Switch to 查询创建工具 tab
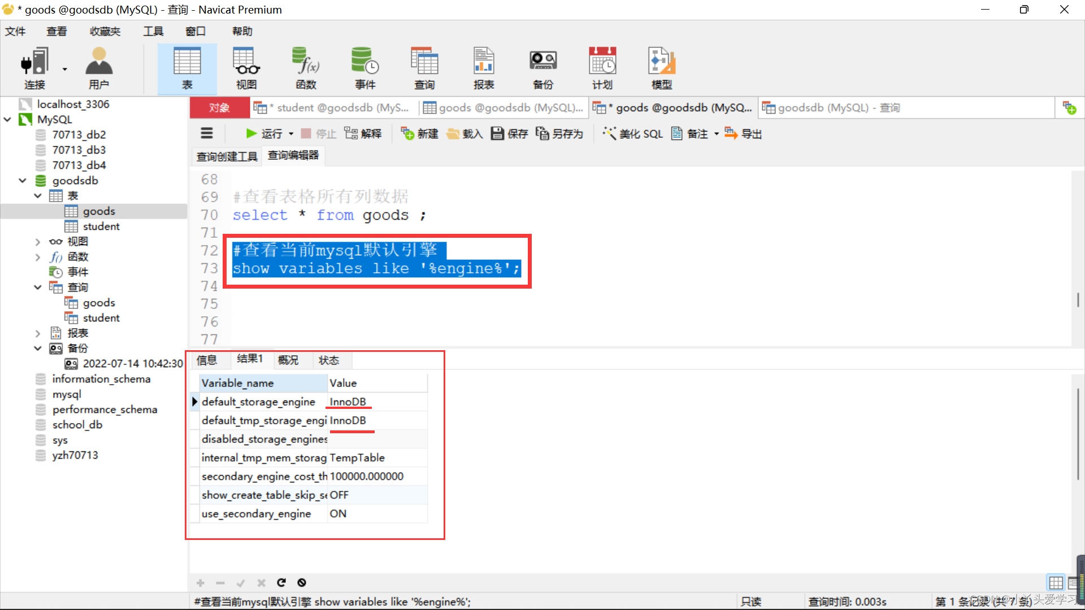The height and width of the screenshot is (610, 1085). coord(227,156)
